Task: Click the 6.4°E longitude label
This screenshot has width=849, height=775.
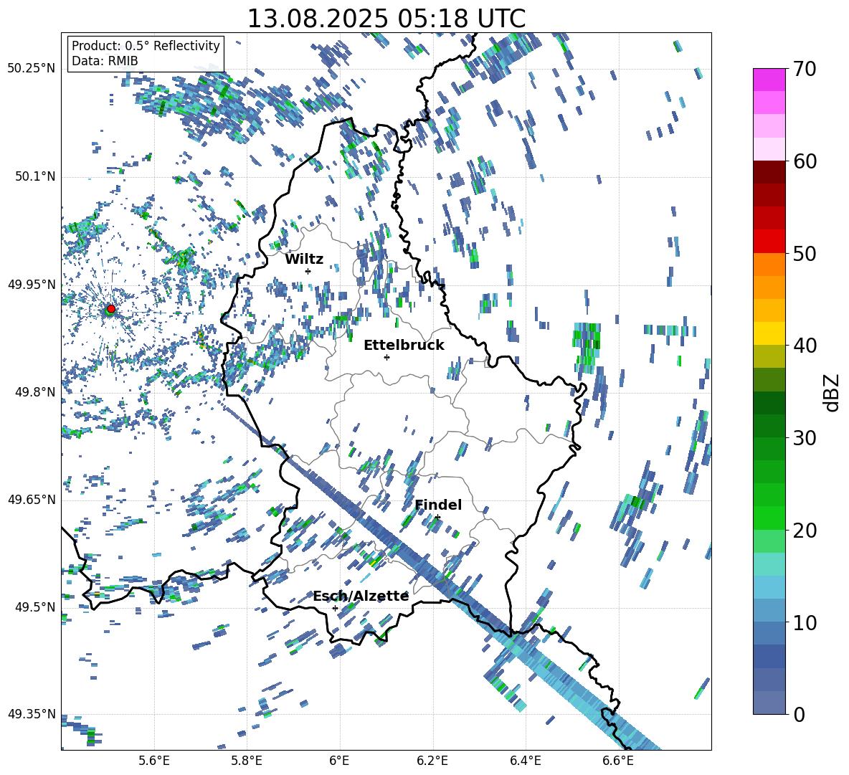Action: pos(525,761)
